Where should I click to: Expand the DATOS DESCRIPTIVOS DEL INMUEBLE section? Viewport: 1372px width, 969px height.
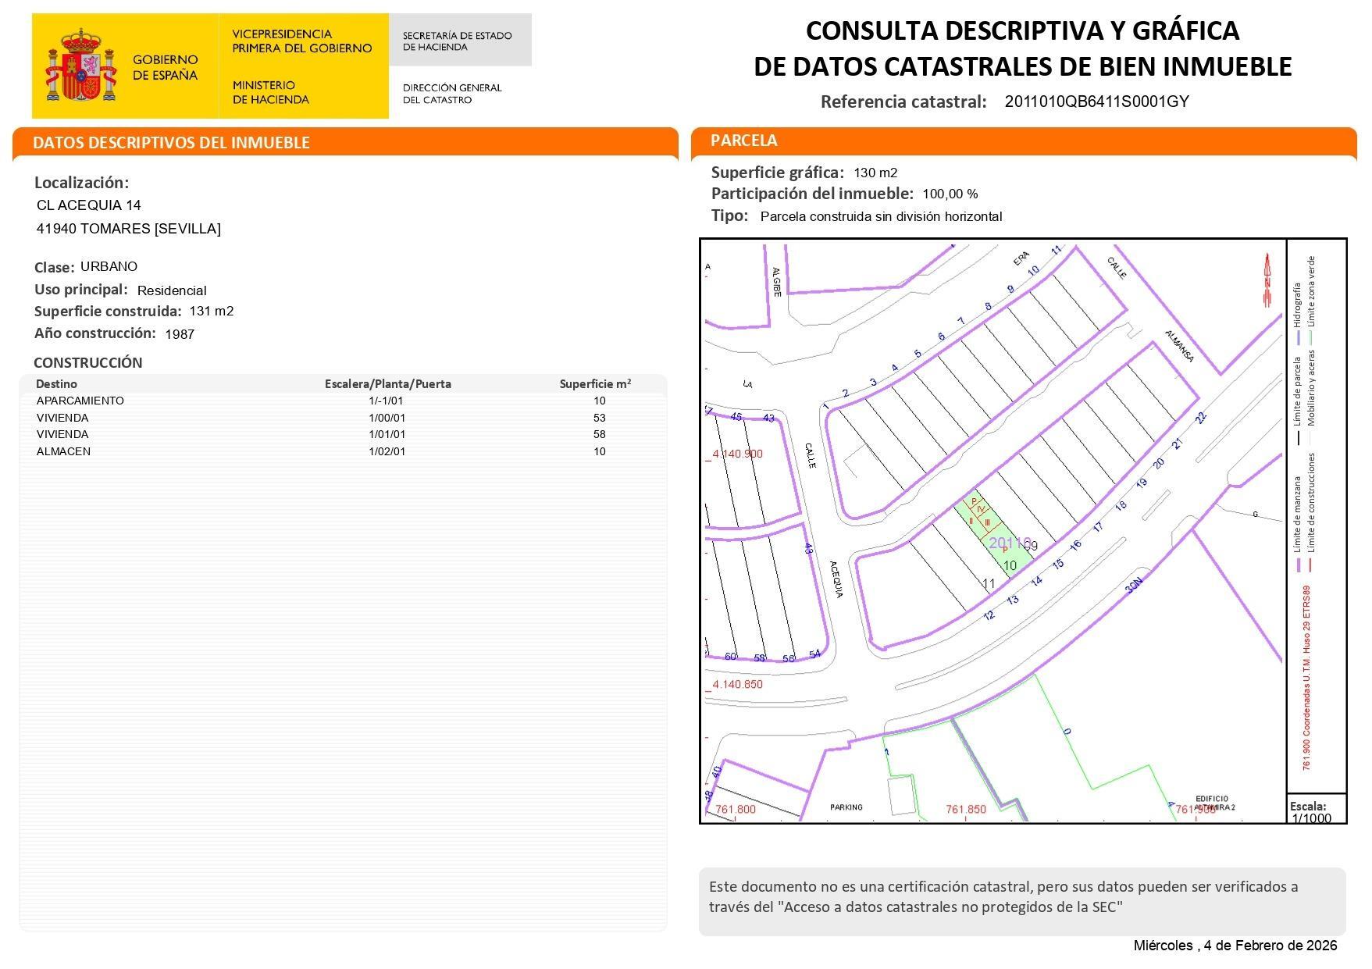(x=172, y=143)
